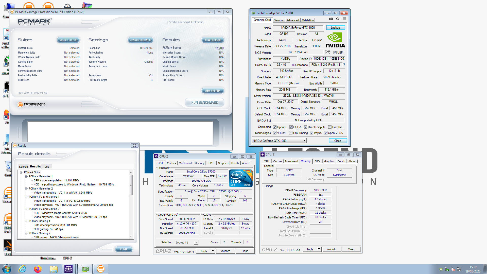Switch to CPU-Z taskbar button
This screenshot has width=487, height=274.
tap(69, 269)
